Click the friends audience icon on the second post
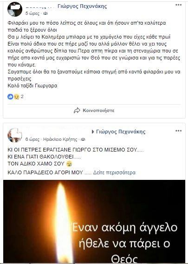Viewport: 188px width, 264px height. tap(83, 139)
